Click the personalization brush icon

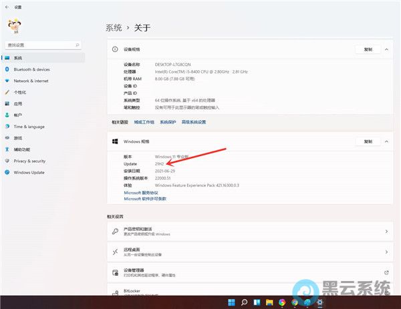pyautogui.click(x=7, y=92)
